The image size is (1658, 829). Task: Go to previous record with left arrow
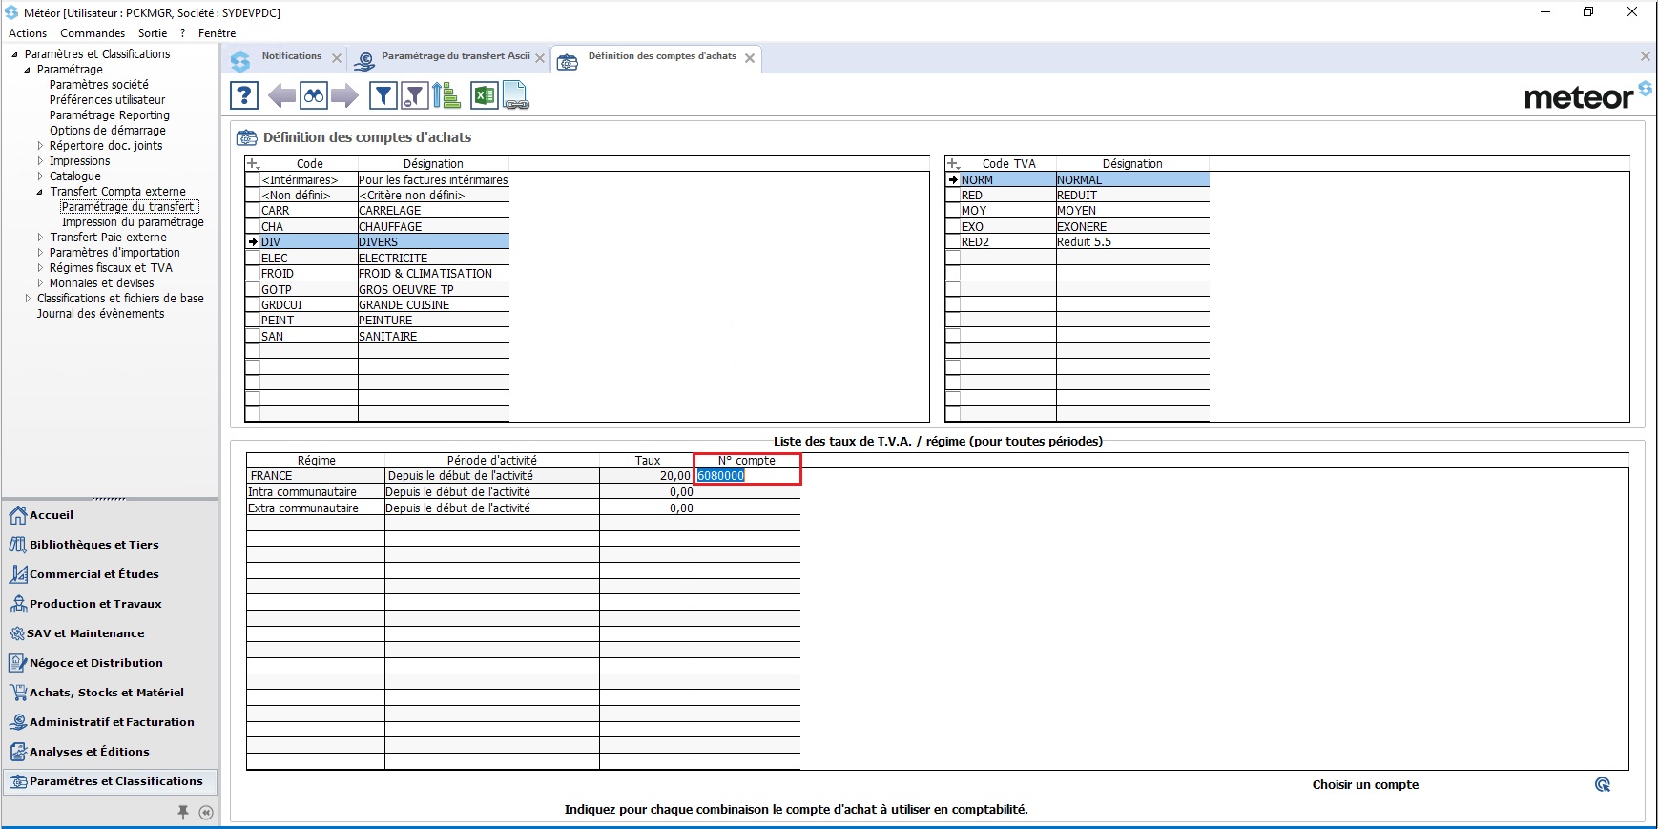click(281, 95)
